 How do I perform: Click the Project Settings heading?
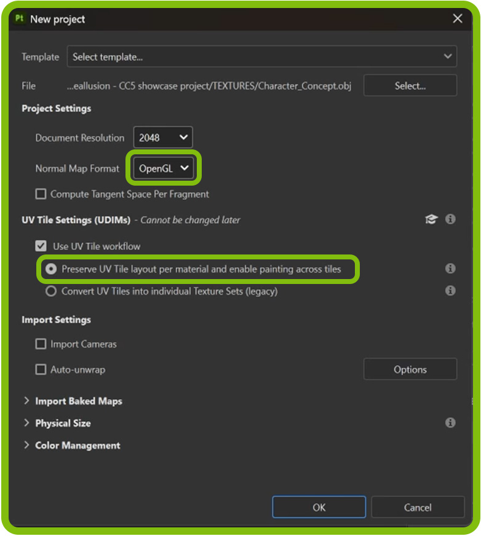(x=57, y=108)
